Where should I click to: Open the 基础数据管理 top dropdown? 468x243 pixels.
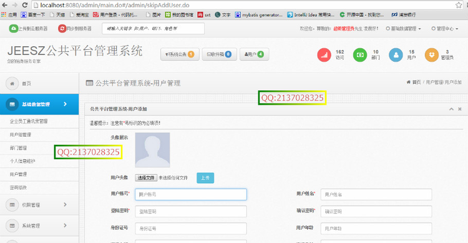403,29
